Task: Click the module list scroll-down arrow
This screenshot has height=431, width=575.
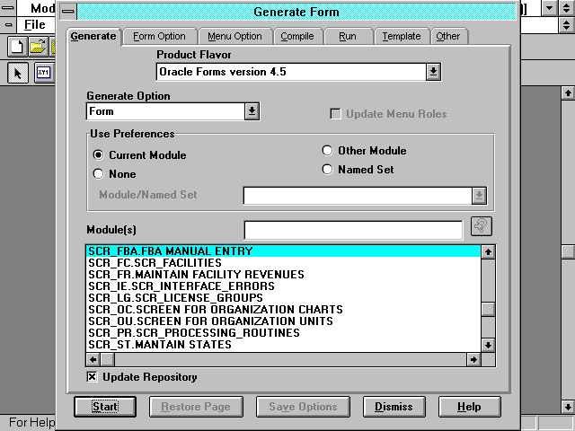Action: click(488, 345)
